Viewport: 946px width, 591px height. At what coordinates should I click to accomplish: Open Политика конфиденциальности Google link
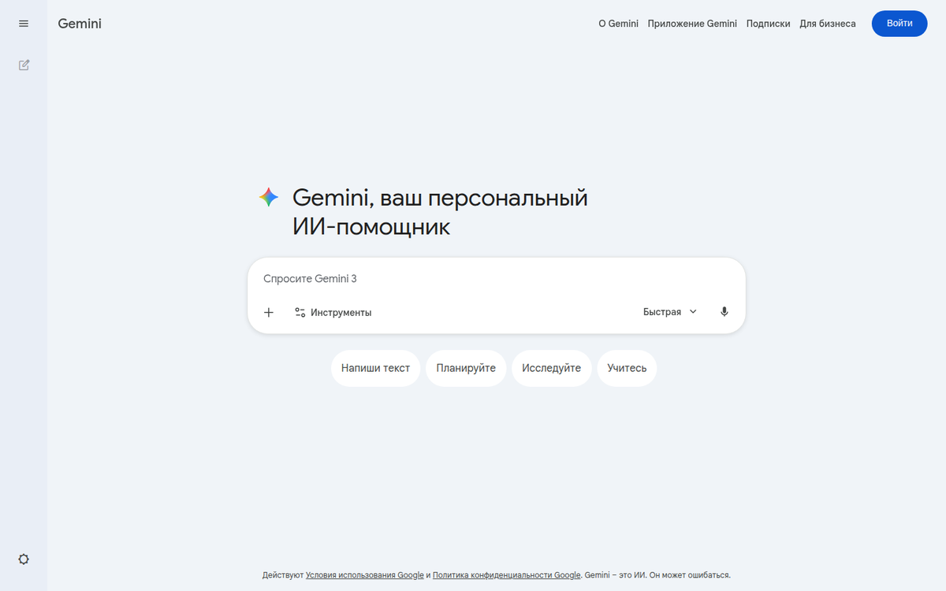505,575
